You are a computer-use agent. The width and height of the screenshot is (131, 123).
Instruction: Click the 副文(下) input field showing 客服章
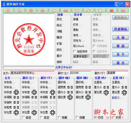(x=118, y=73)
